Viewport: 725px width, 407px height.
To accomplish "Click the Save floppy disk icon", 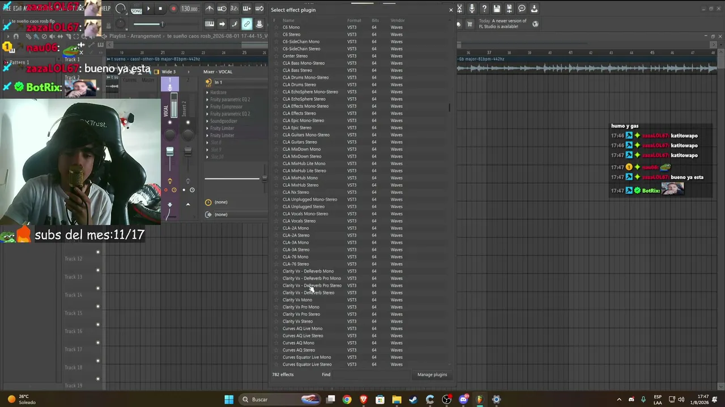I will click(x=497, y=9).
